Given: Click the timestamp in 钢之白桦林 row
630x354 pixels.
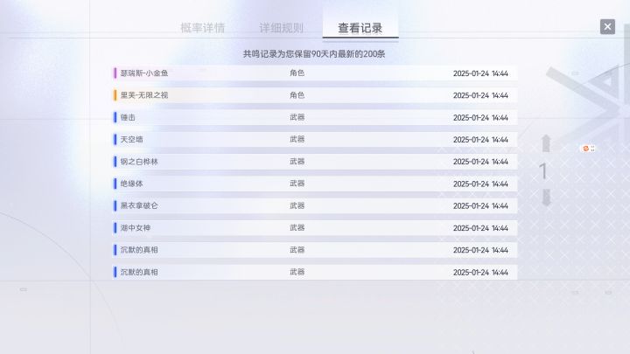Looking at the screenshot, I should coord(480,162).
